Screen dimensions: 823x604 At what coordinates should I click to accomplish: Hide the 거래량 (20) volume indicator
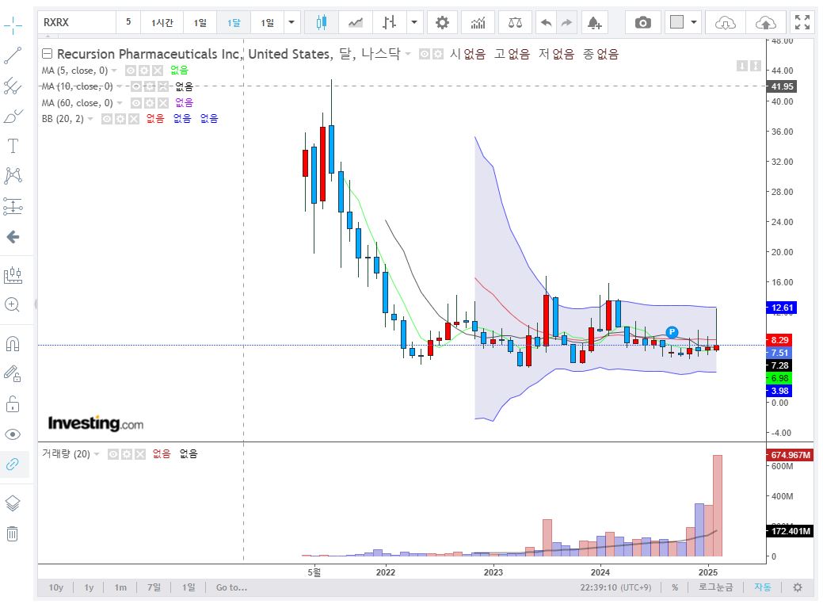point(112,454)
